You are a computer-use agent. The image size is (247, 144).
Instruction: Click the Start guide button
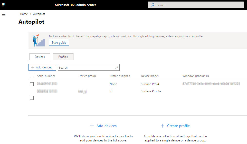(x=59, y=43)
